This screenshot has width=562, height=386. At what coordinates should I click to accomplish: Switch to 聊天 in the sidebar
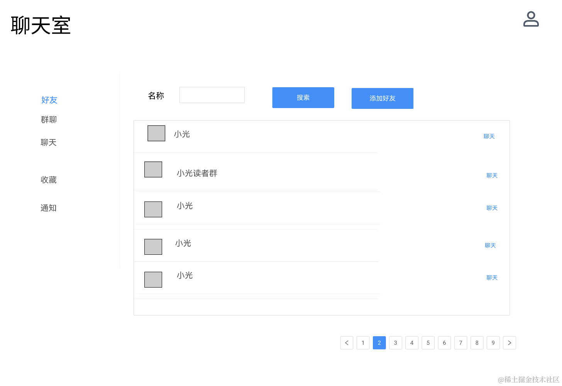click(x=49, y=142)
